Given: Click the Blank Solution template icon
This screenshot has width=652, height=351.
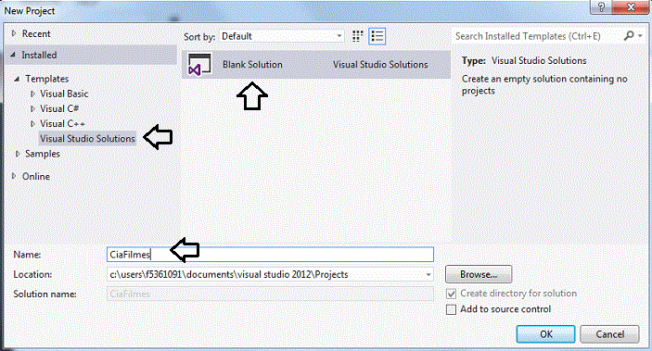Looking at the screenshot, I should pyautogui.click(x=199, y=65).
